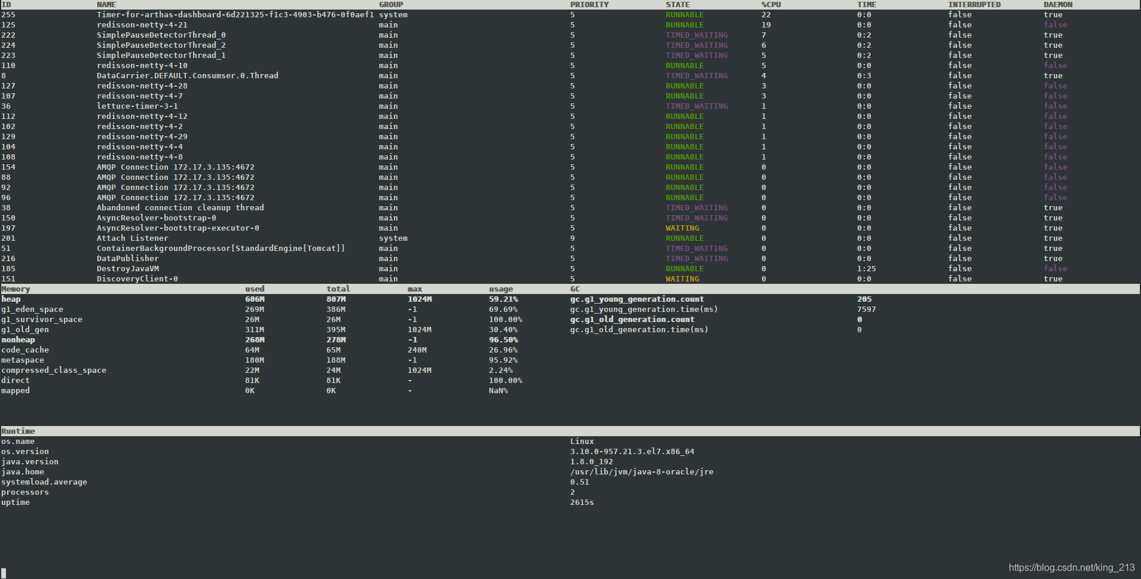Click the Runtime section header
The height and width of the screenshot is (579, 1141).
pyautogui.click(x=18, y=431)
